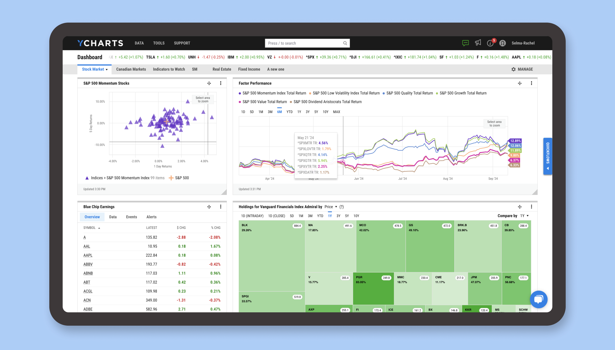Expand the QUICKFLOWS side panel

[547, 156]
